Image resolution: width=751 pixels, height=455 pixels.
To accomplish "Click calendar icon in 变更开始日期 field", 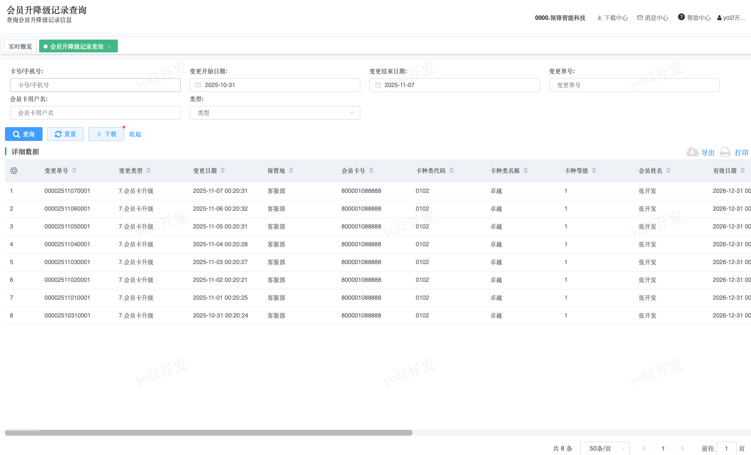I will click(199, 85).
